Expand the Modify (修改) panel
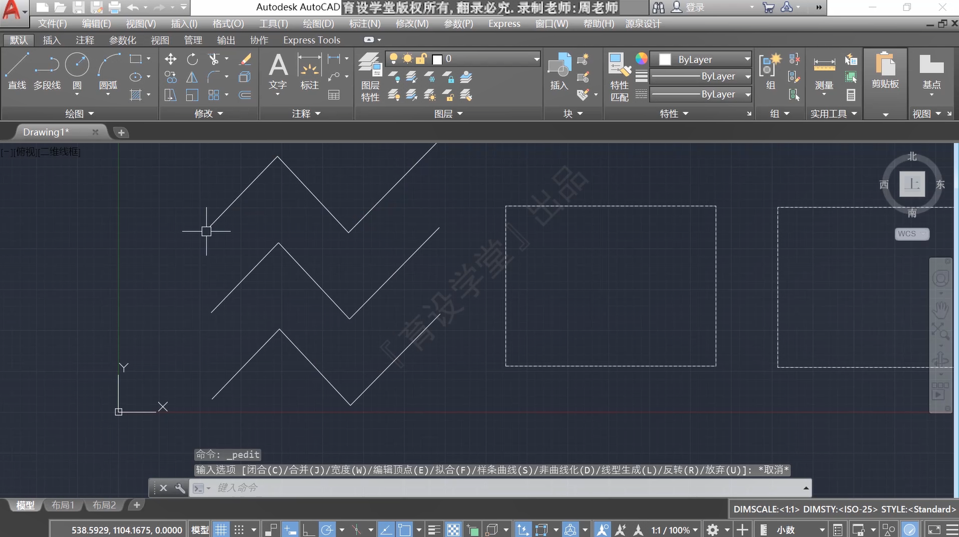Image resolution: width=959 pixels, height=537 pixels. tap(209, 114)
